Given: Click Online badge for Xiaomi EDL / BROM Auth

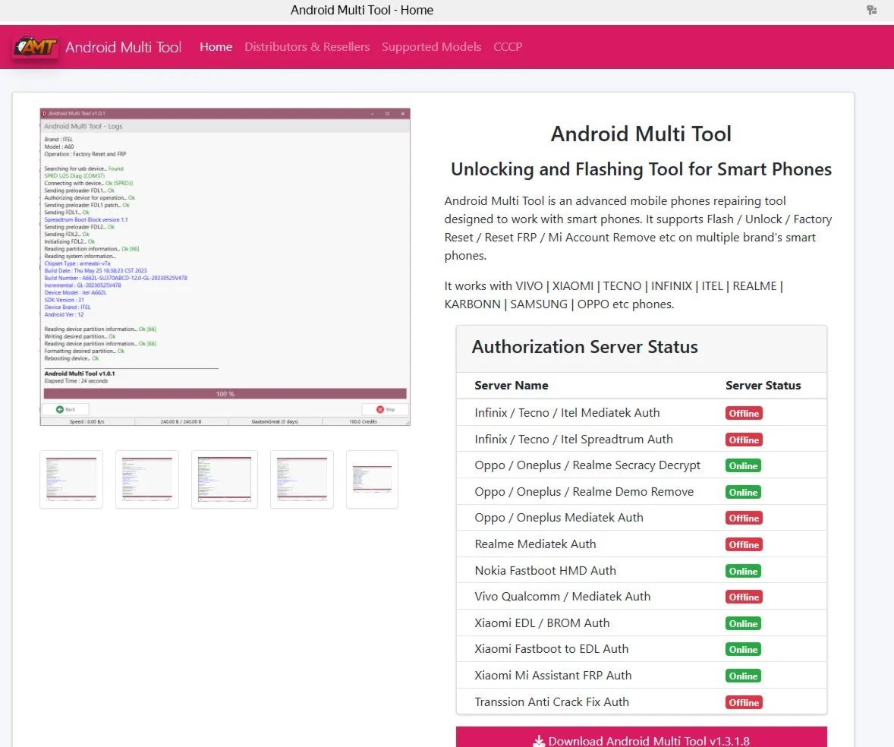Looking at the screenshot, I should click(x=744, y=624).
